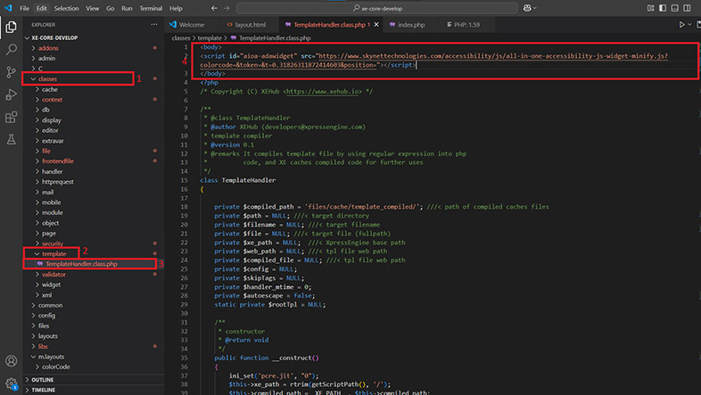Screen dimensions: 701x395
Task: Click the '$compiled_path' private declaration line
Action: tap(382, 207)
